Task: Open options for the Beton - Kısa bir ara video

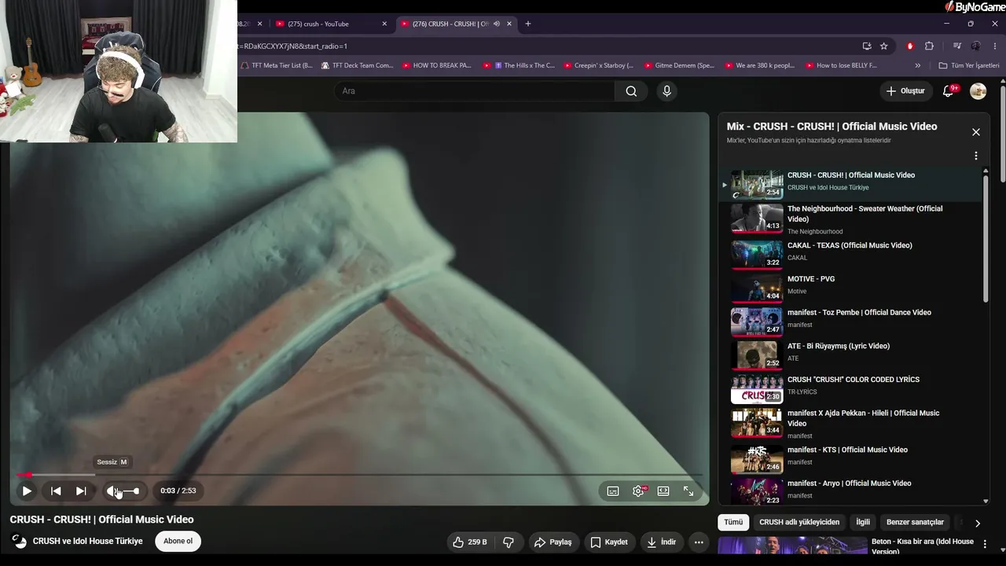Action: click(985, 544)
